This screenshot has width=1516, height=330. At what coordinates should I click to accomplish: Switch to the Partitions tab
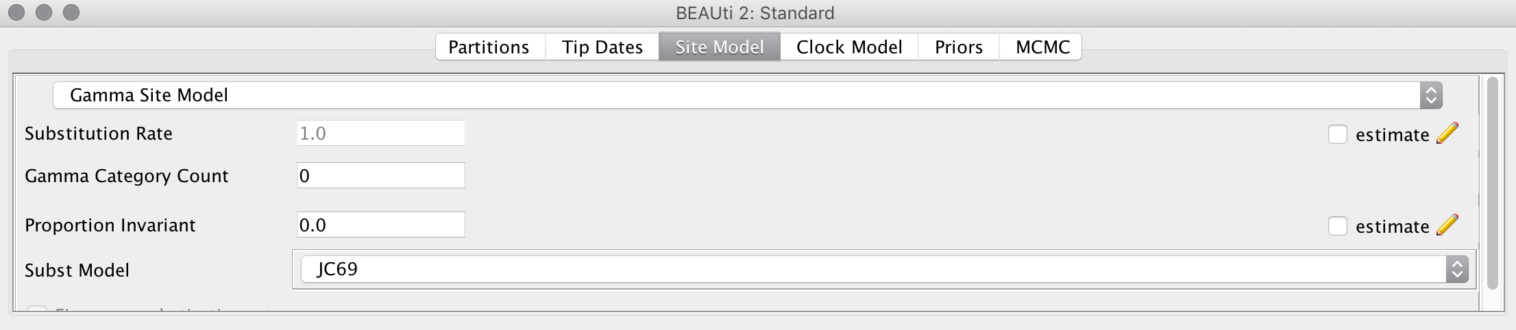pos(489,47)
